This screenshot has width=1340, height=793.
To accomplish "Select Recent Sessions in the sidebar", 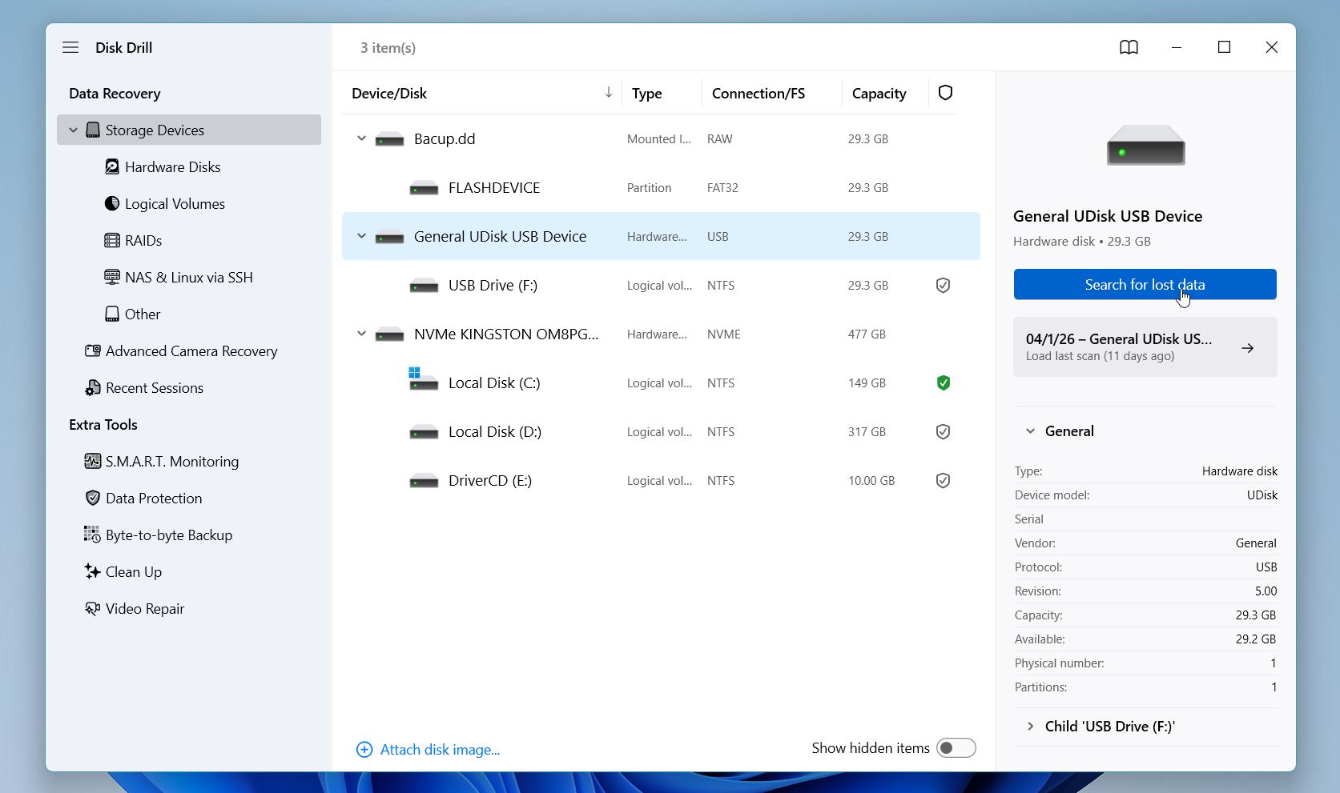I will click(154, 387).
